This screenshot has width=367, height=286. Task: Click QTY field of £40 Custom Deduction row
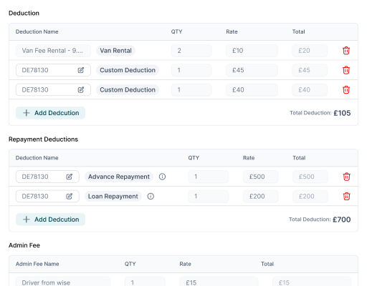click(191, 90)
